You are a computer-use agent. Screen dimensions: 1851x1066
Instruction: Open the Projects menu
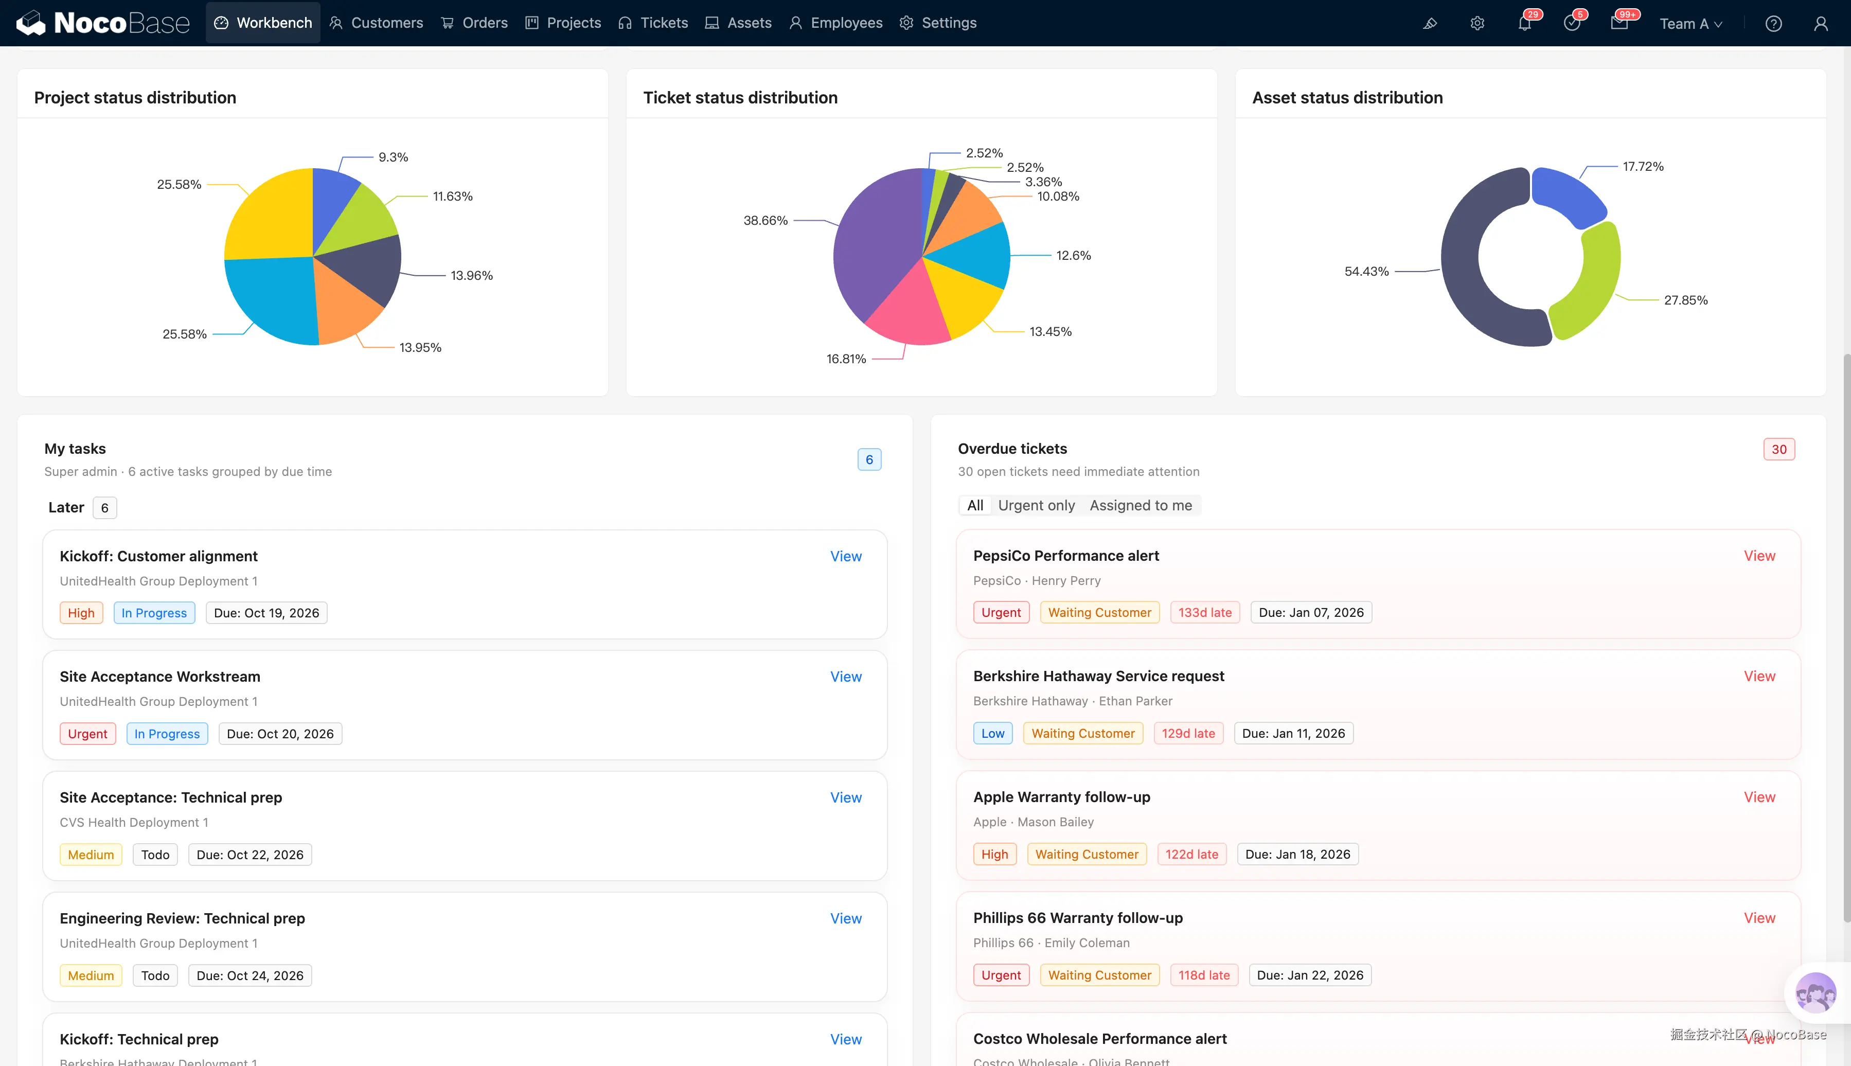click(x=563, y=23)
